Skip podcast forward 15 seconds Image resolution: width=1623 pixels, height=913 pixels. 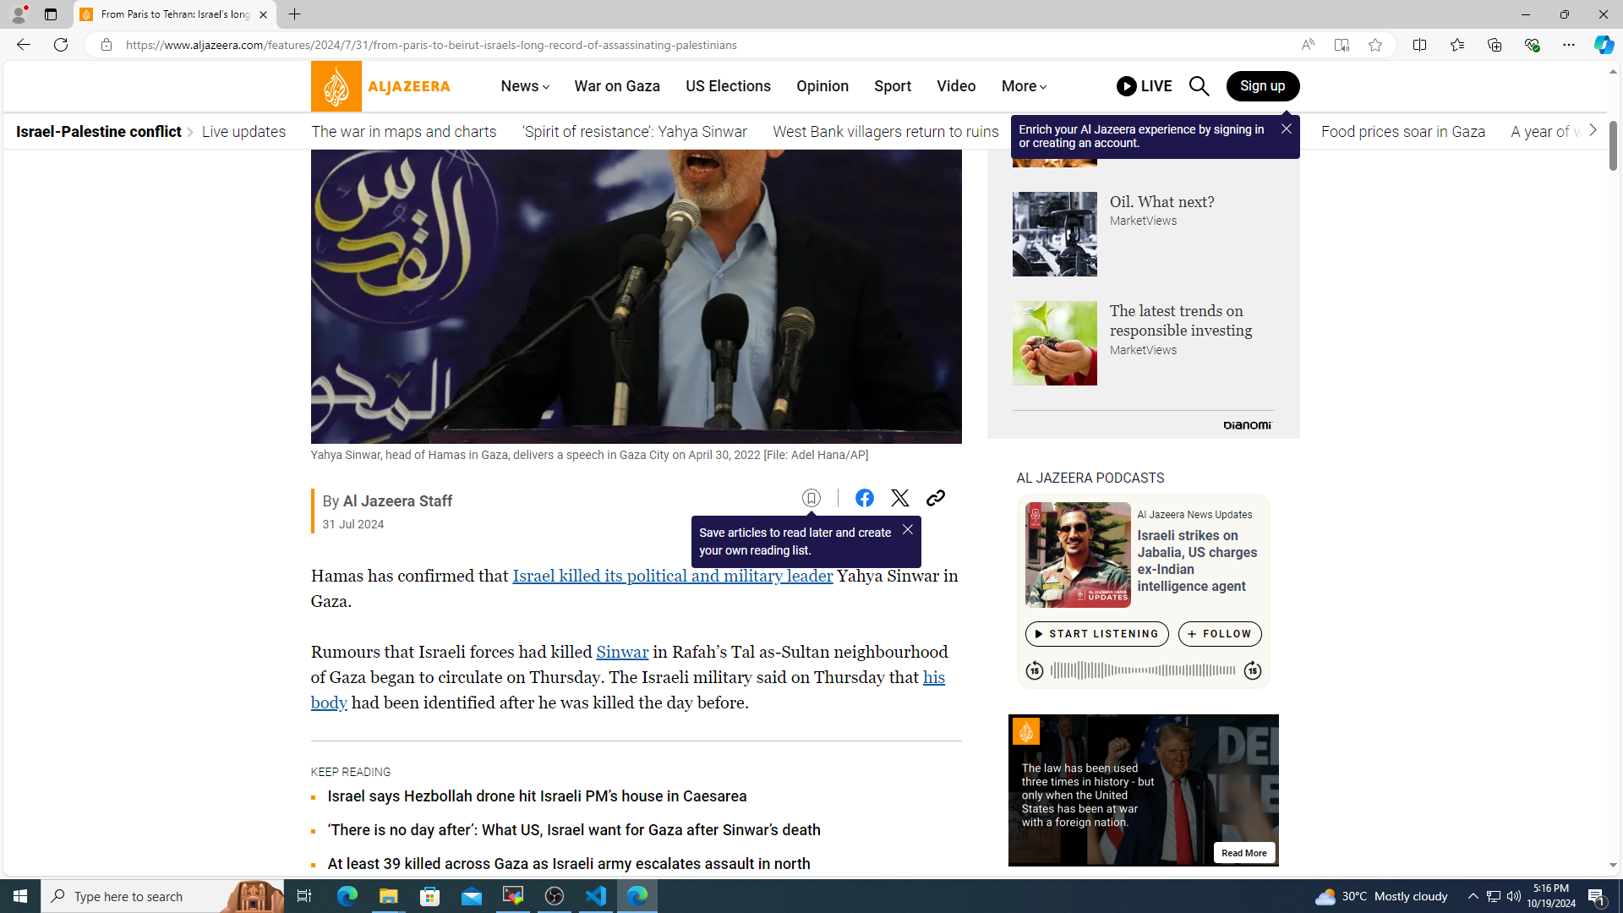1252,670
